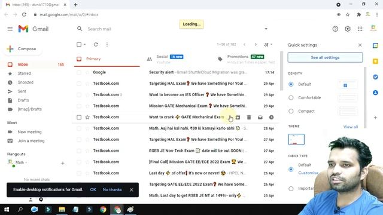
Task: Refresh the inbox mail list
Action: tap(96, 45)
